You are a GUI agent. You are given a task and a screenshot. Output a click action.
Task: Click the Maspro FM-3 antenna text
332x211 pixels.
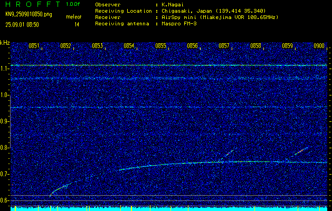click(x=179, y=24)
